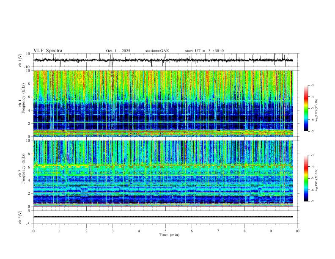Click the ch.1 waveform trace panel
Image resolution: width=335 pixels, height=259 pixels.
(x=166, y=60)
